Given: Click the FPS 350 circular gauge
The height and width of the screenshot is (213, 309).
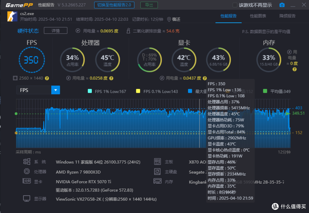Looking at the screenshot, I should tap(32, 60).
